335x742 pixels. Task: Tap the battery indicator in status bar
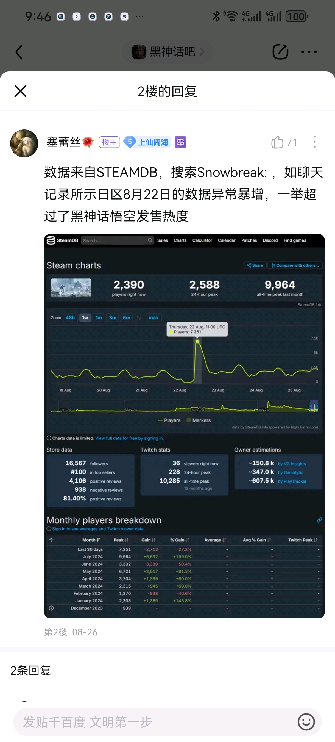click(297, 16)
